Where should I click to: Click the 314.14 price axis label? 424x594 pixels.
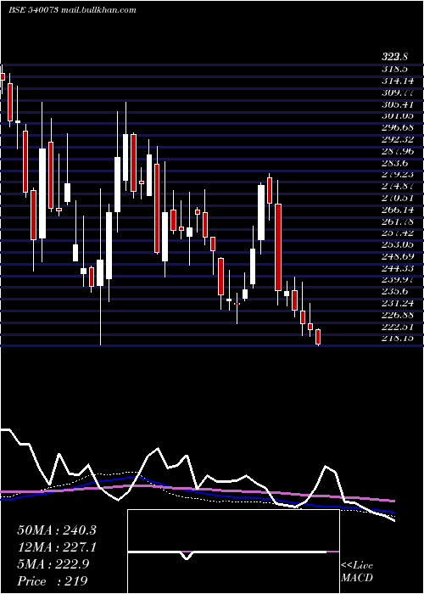point(398,81)
